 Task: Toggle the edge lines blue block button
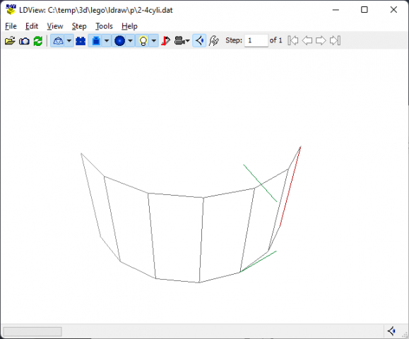(x=96, y=41)
